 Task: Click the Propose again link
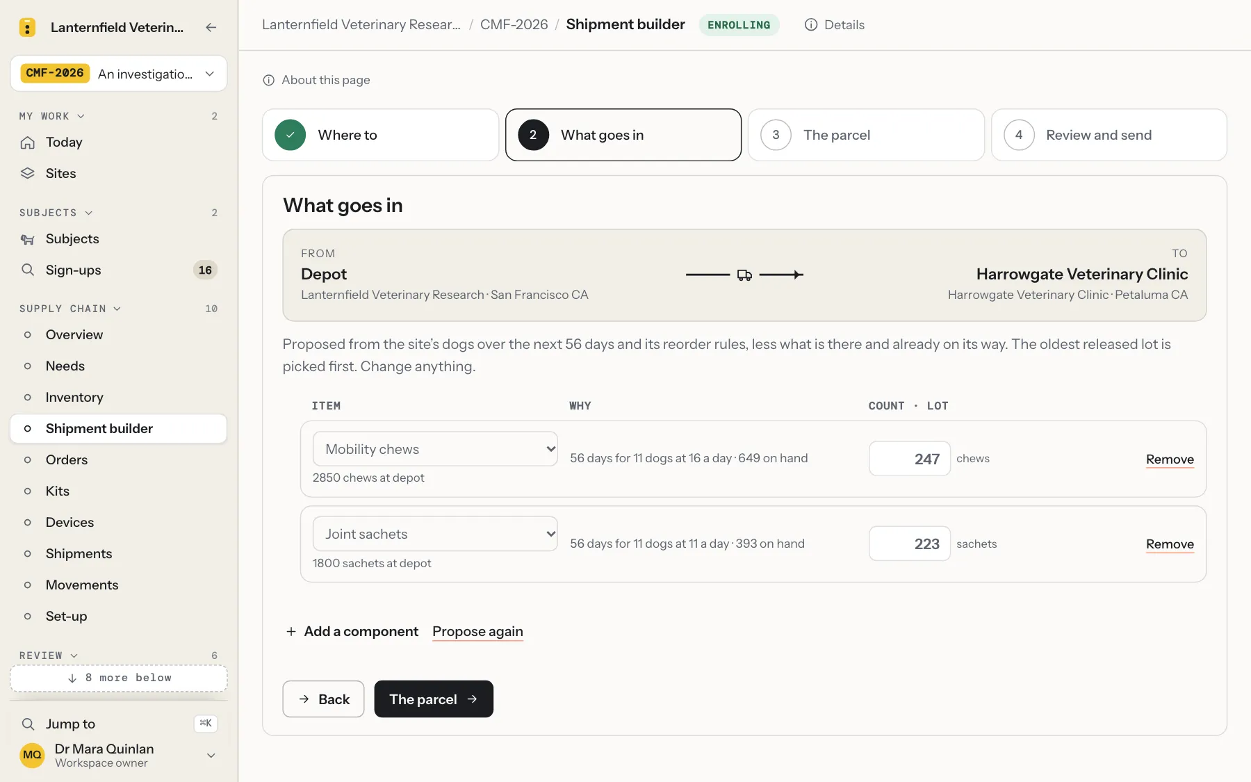pos(477,631)
